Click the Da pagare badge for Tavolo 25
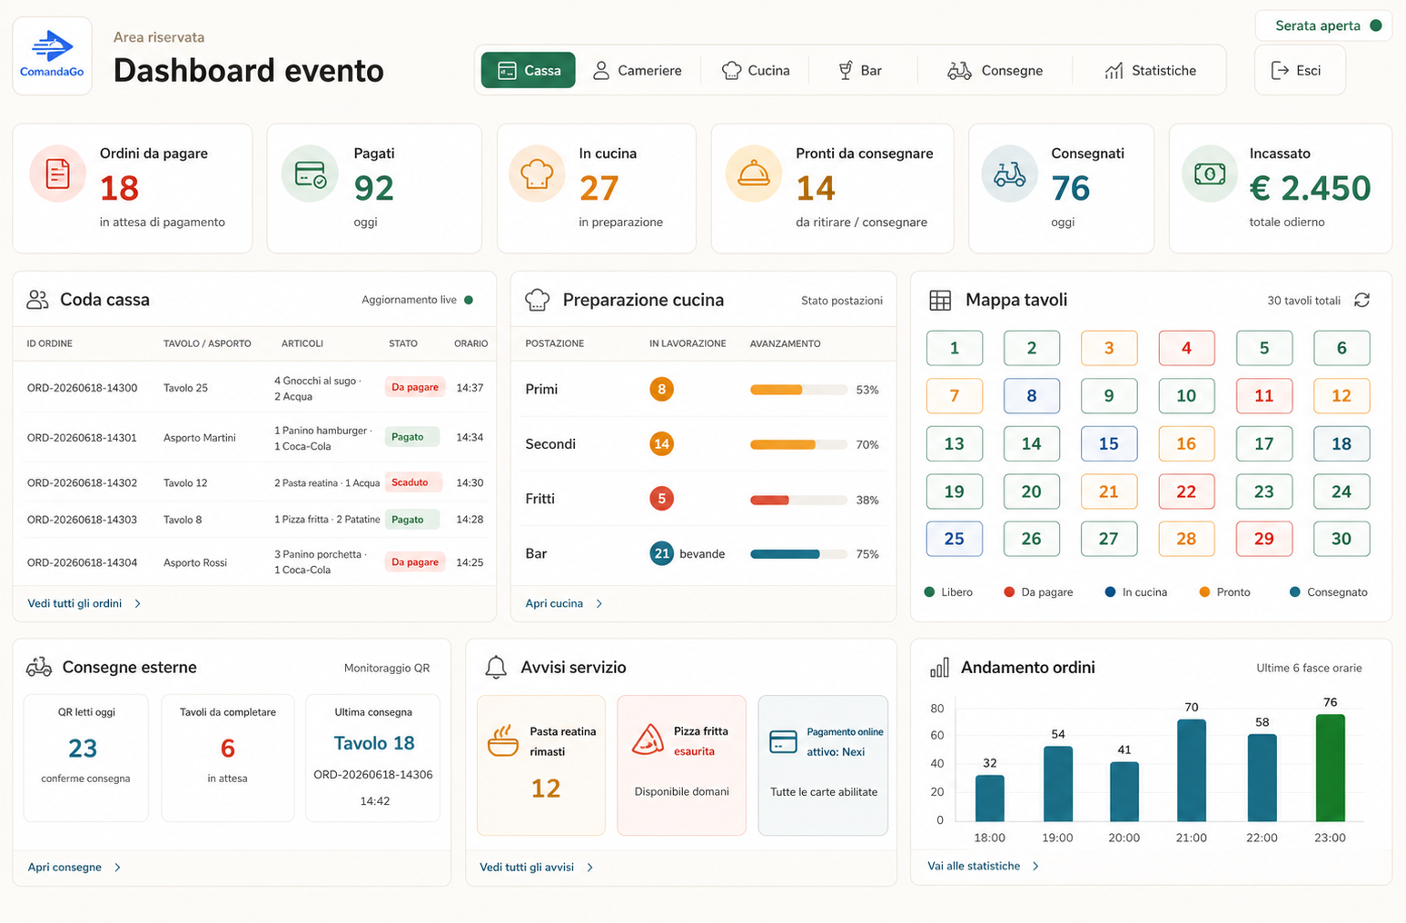 point(415,387)
